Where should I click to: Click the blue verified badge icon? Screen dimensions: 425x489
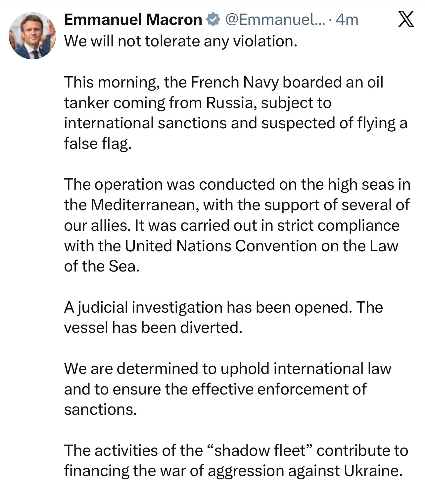213,20
